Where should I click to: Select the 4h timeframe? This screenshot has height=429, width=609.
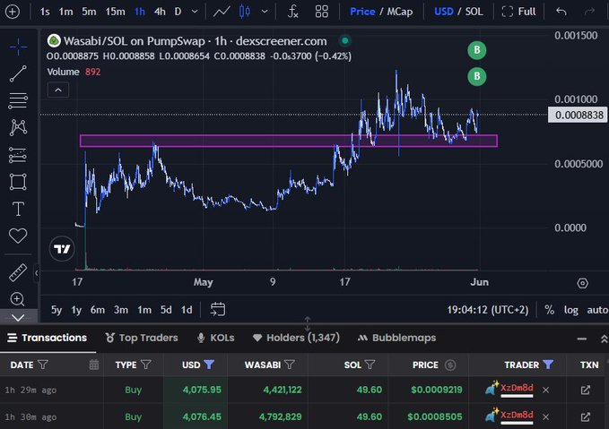tap(160, 12)
